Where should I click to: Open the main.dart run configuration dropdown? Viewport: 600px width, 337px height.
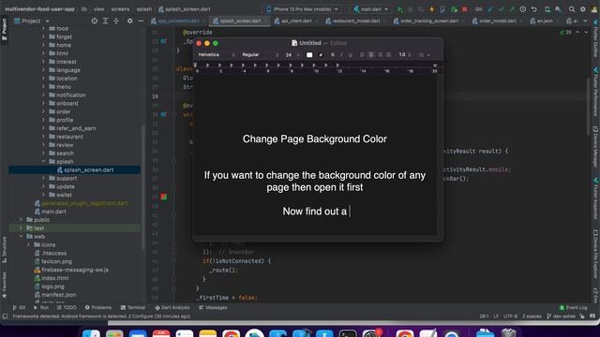coord(371,9)
